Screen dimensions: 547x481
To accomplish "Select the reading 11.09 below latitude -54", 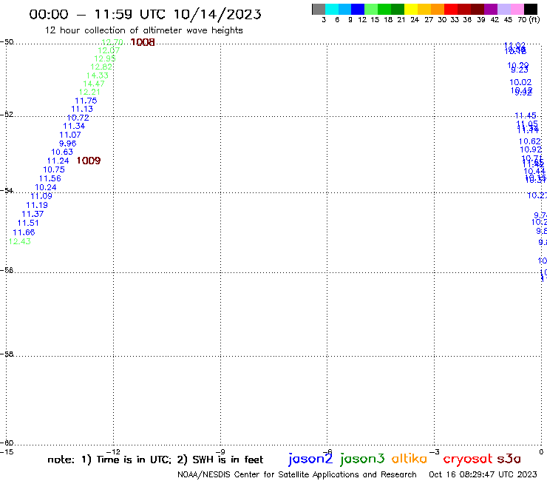I will click(41, 196).
